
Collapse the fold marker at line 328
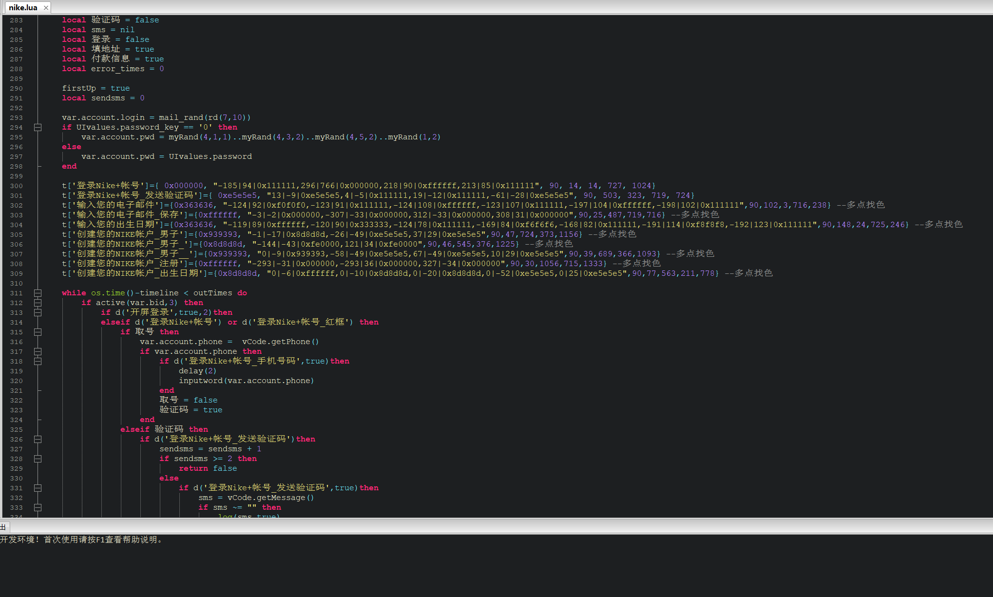tap(38, 459)
